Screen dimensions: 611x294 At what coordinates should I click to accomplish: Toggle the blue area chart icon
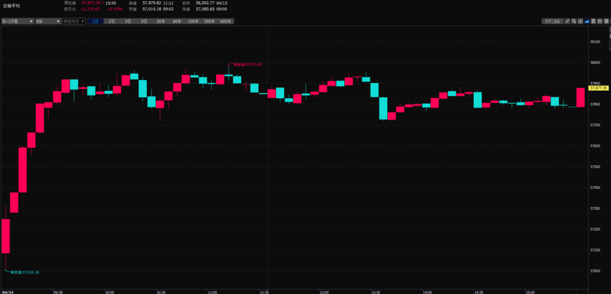pos(587,21)
